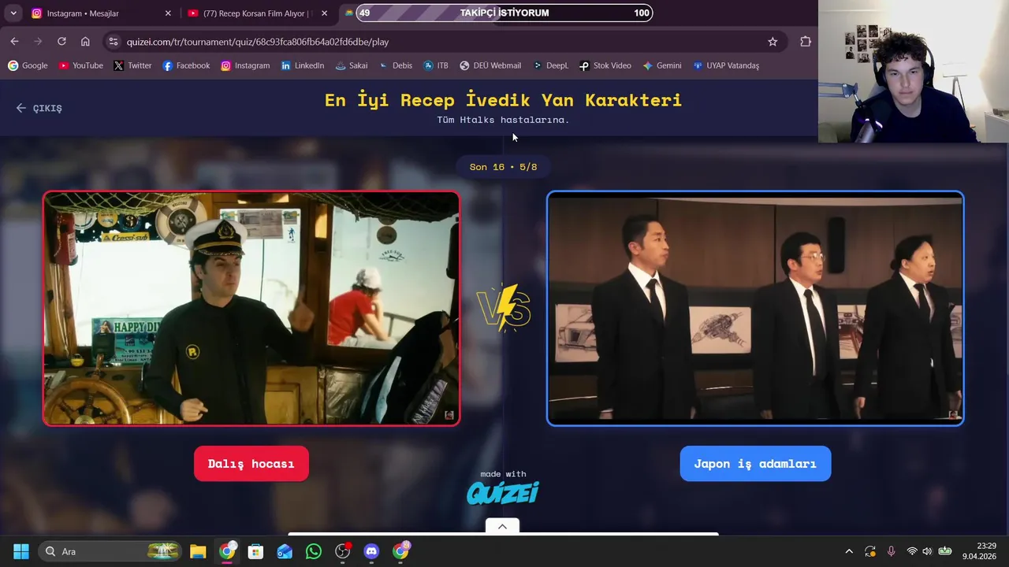
Task: Open the second Chrome profile taskbar icon
Action: [x=401, y=551]
